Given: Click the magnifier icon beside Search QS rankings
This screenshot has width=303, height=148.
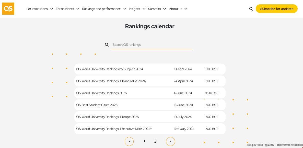Looking at the screenshot, I should pos(107,45).
